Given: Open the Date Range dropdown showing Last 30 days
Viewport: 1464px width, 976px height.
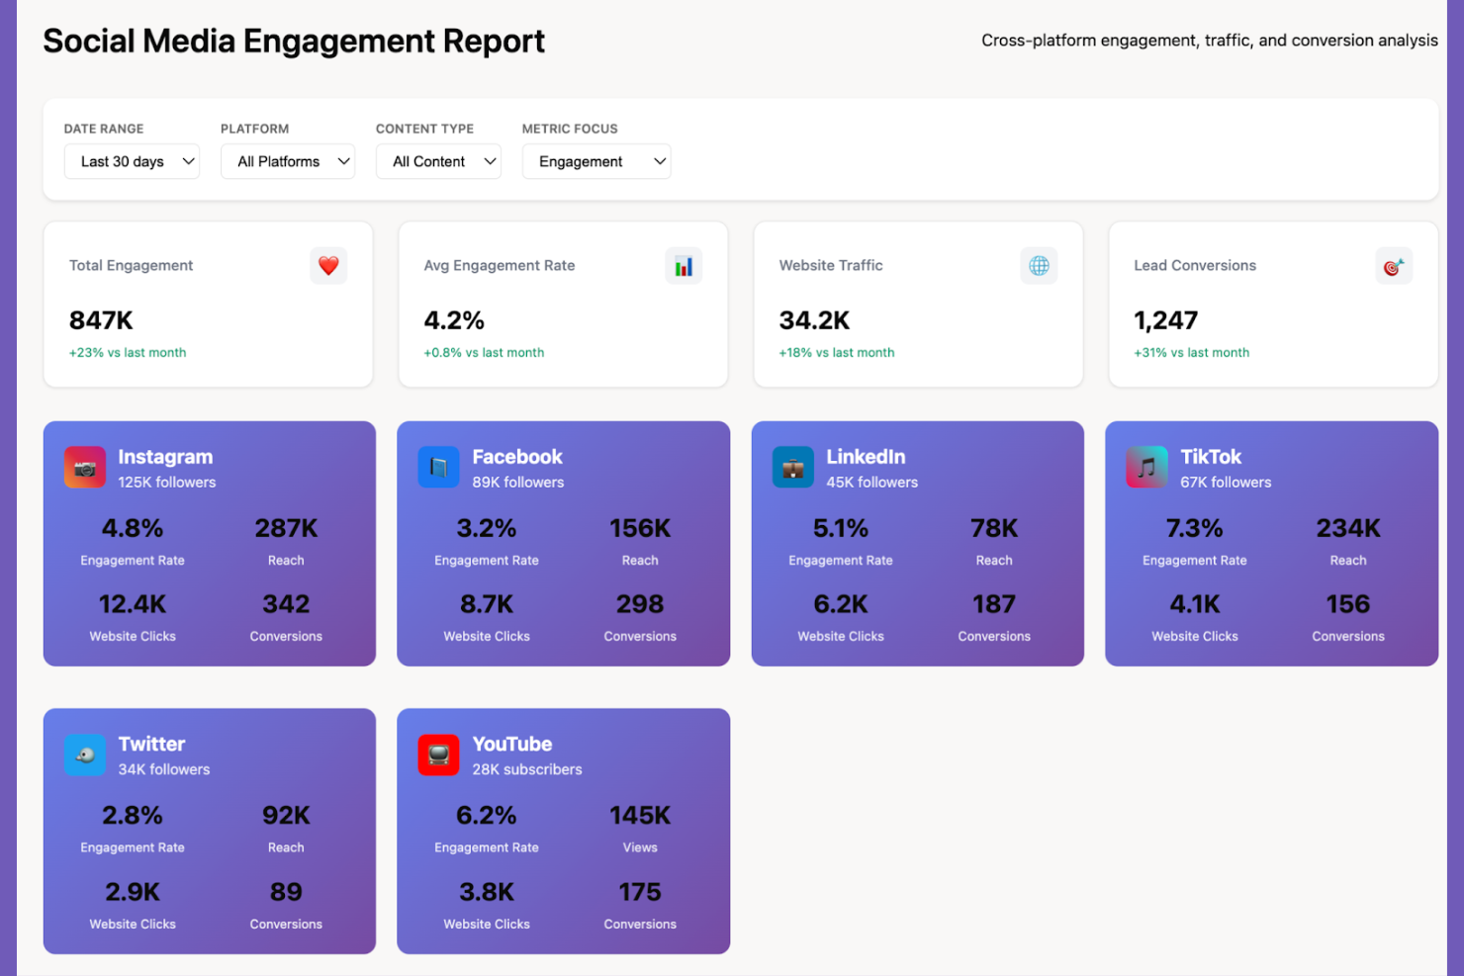Looking at the screenshot, I should click(x=132, y=161).
